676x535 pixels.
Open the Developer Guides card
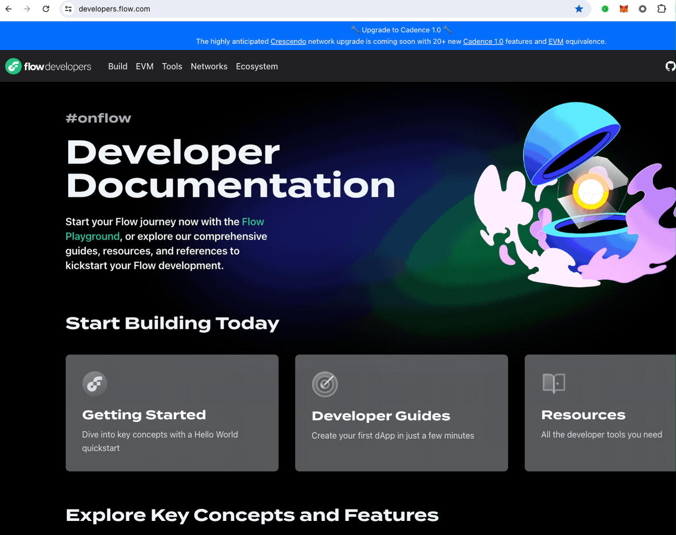coord(401,413)
